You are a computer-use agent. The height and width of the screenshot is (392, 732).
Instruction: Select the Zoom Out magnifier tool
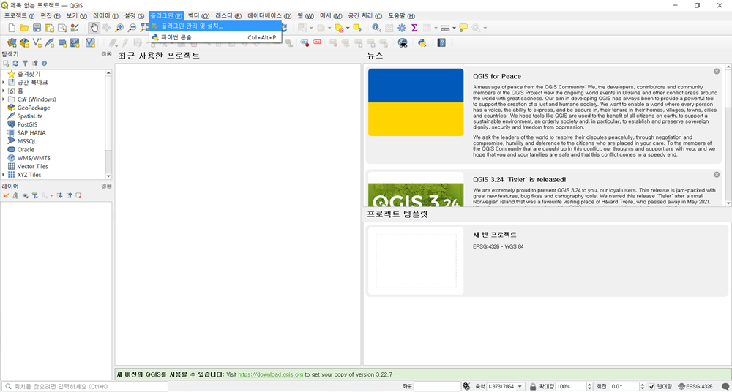(x=132, y=28)
